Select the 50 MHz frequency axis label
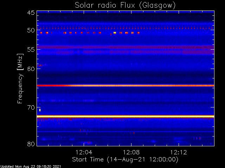 (31, 30)
